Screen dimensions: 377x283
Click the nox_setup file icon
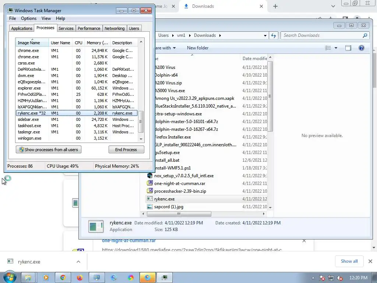(x=150, y=175)
